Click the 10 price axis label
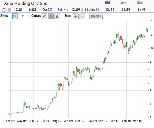Screen dimensions: 154x128 151,49
